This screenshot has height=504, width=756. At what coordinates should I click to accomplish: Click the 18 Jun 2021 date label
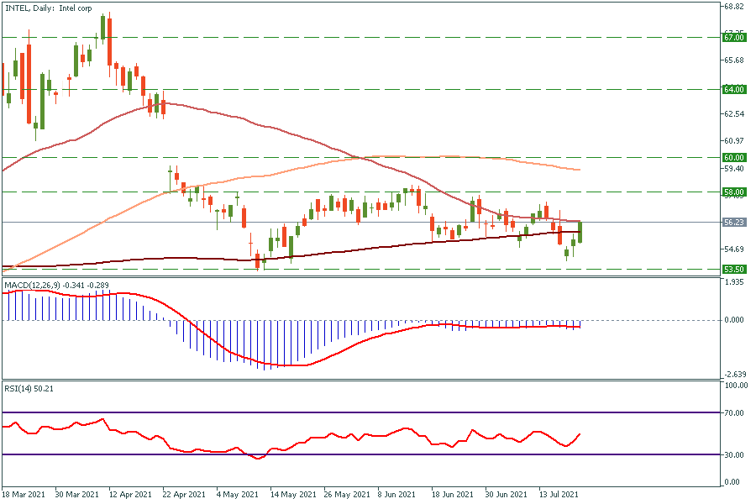click(x=453, y=495)
